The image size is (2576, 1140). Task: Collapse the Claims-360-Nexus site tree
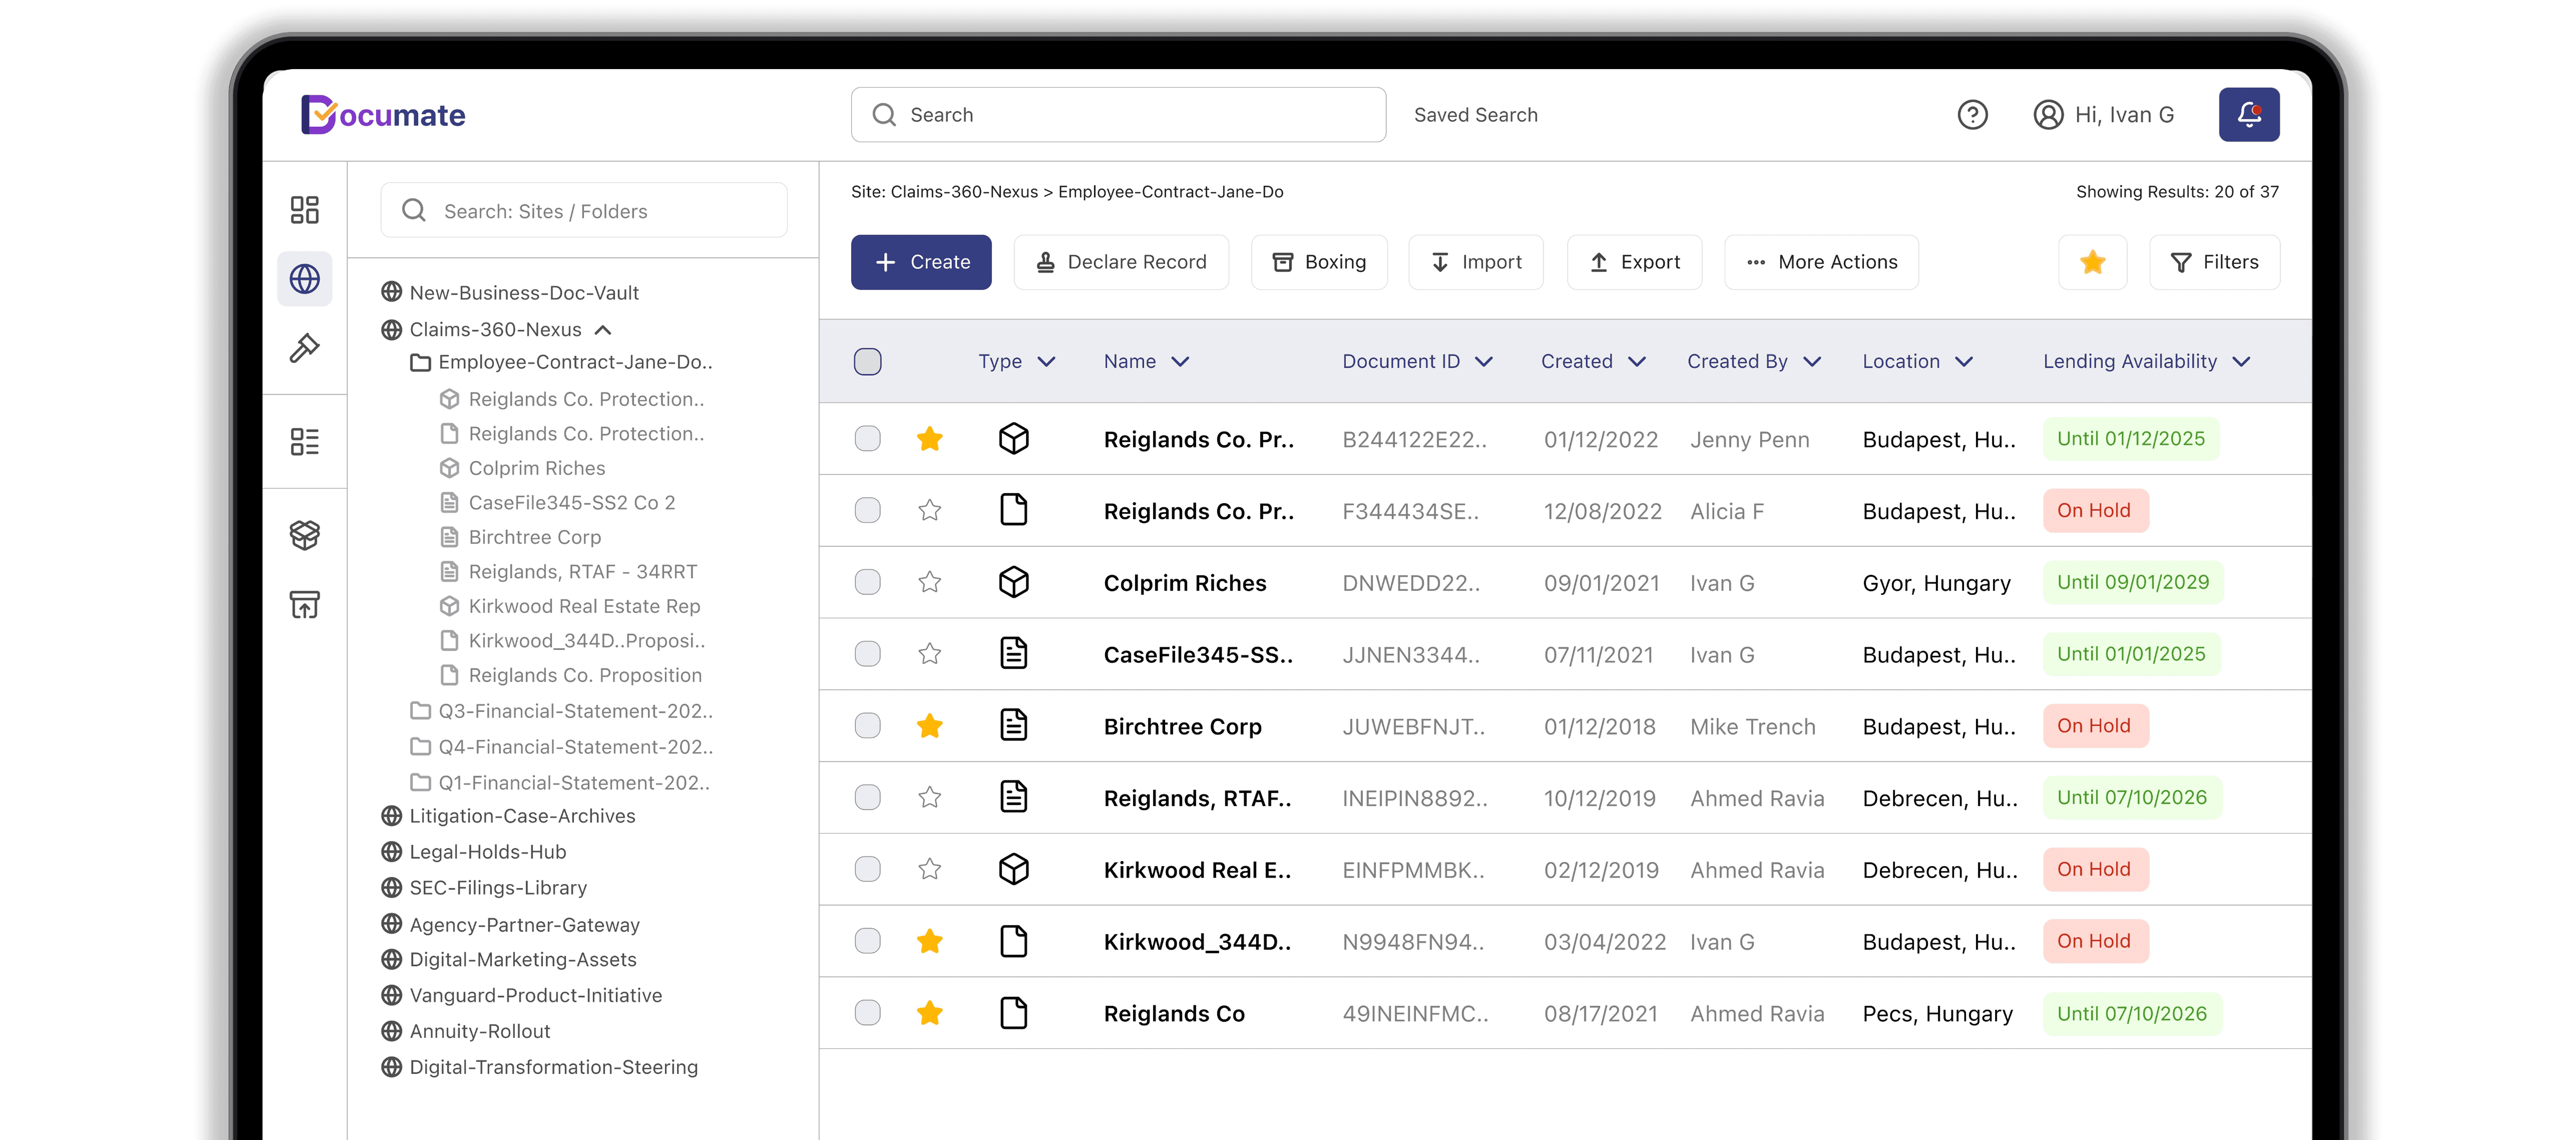603,330
